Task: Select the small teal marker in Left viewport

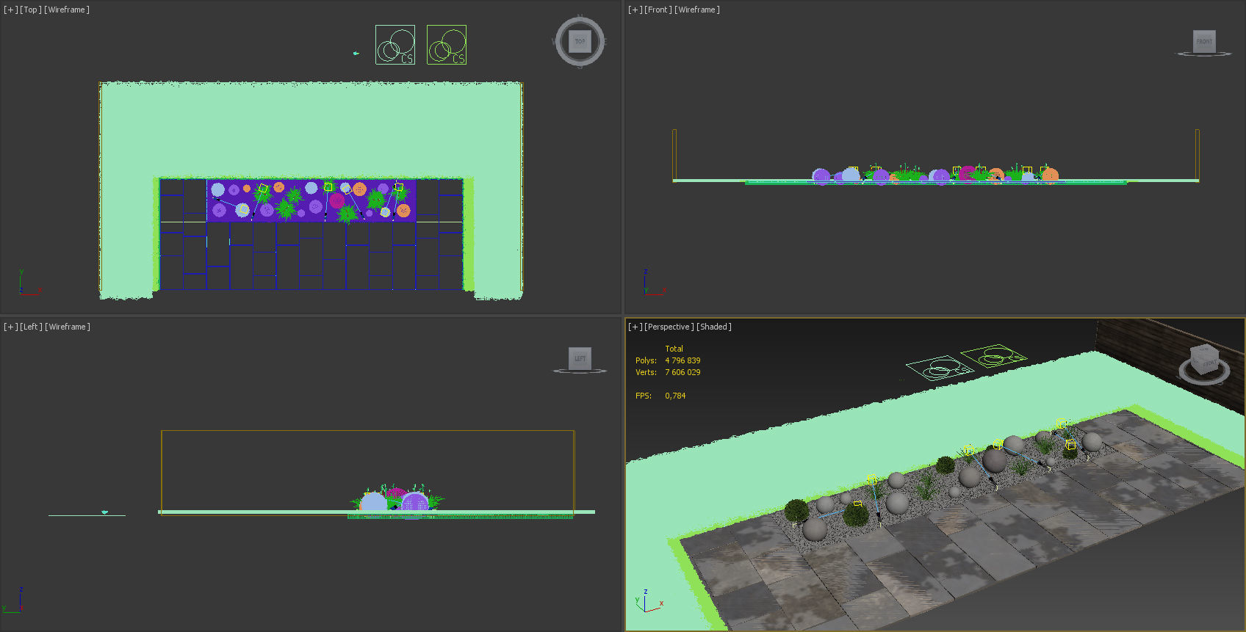Action: 105,512
